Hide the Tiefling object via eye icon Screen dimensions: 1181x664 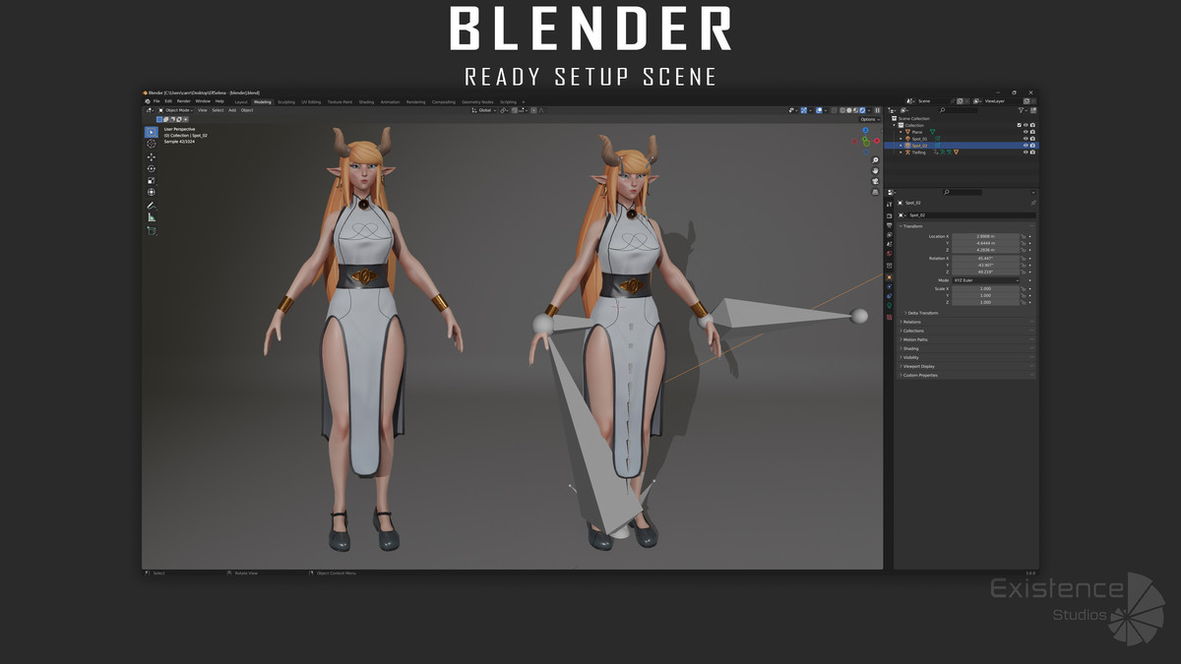(1026, 152)
